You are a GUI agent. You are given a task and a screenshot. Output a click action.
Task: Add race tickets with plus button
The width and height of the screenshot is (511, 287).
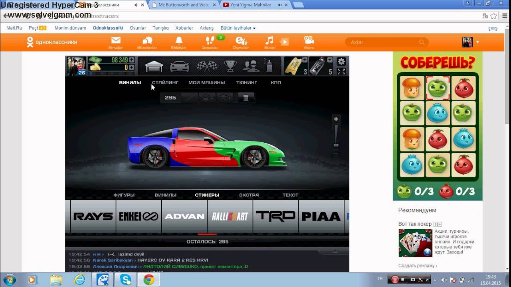[305, 60]
